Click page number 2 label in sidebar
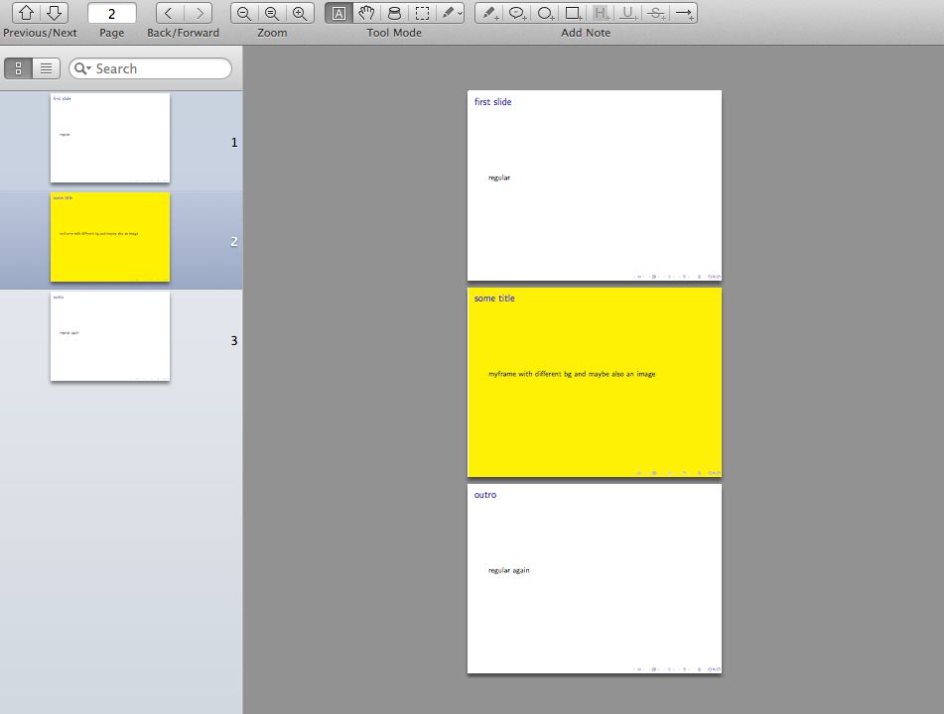944x714 pixels. [x=234, y=242]
